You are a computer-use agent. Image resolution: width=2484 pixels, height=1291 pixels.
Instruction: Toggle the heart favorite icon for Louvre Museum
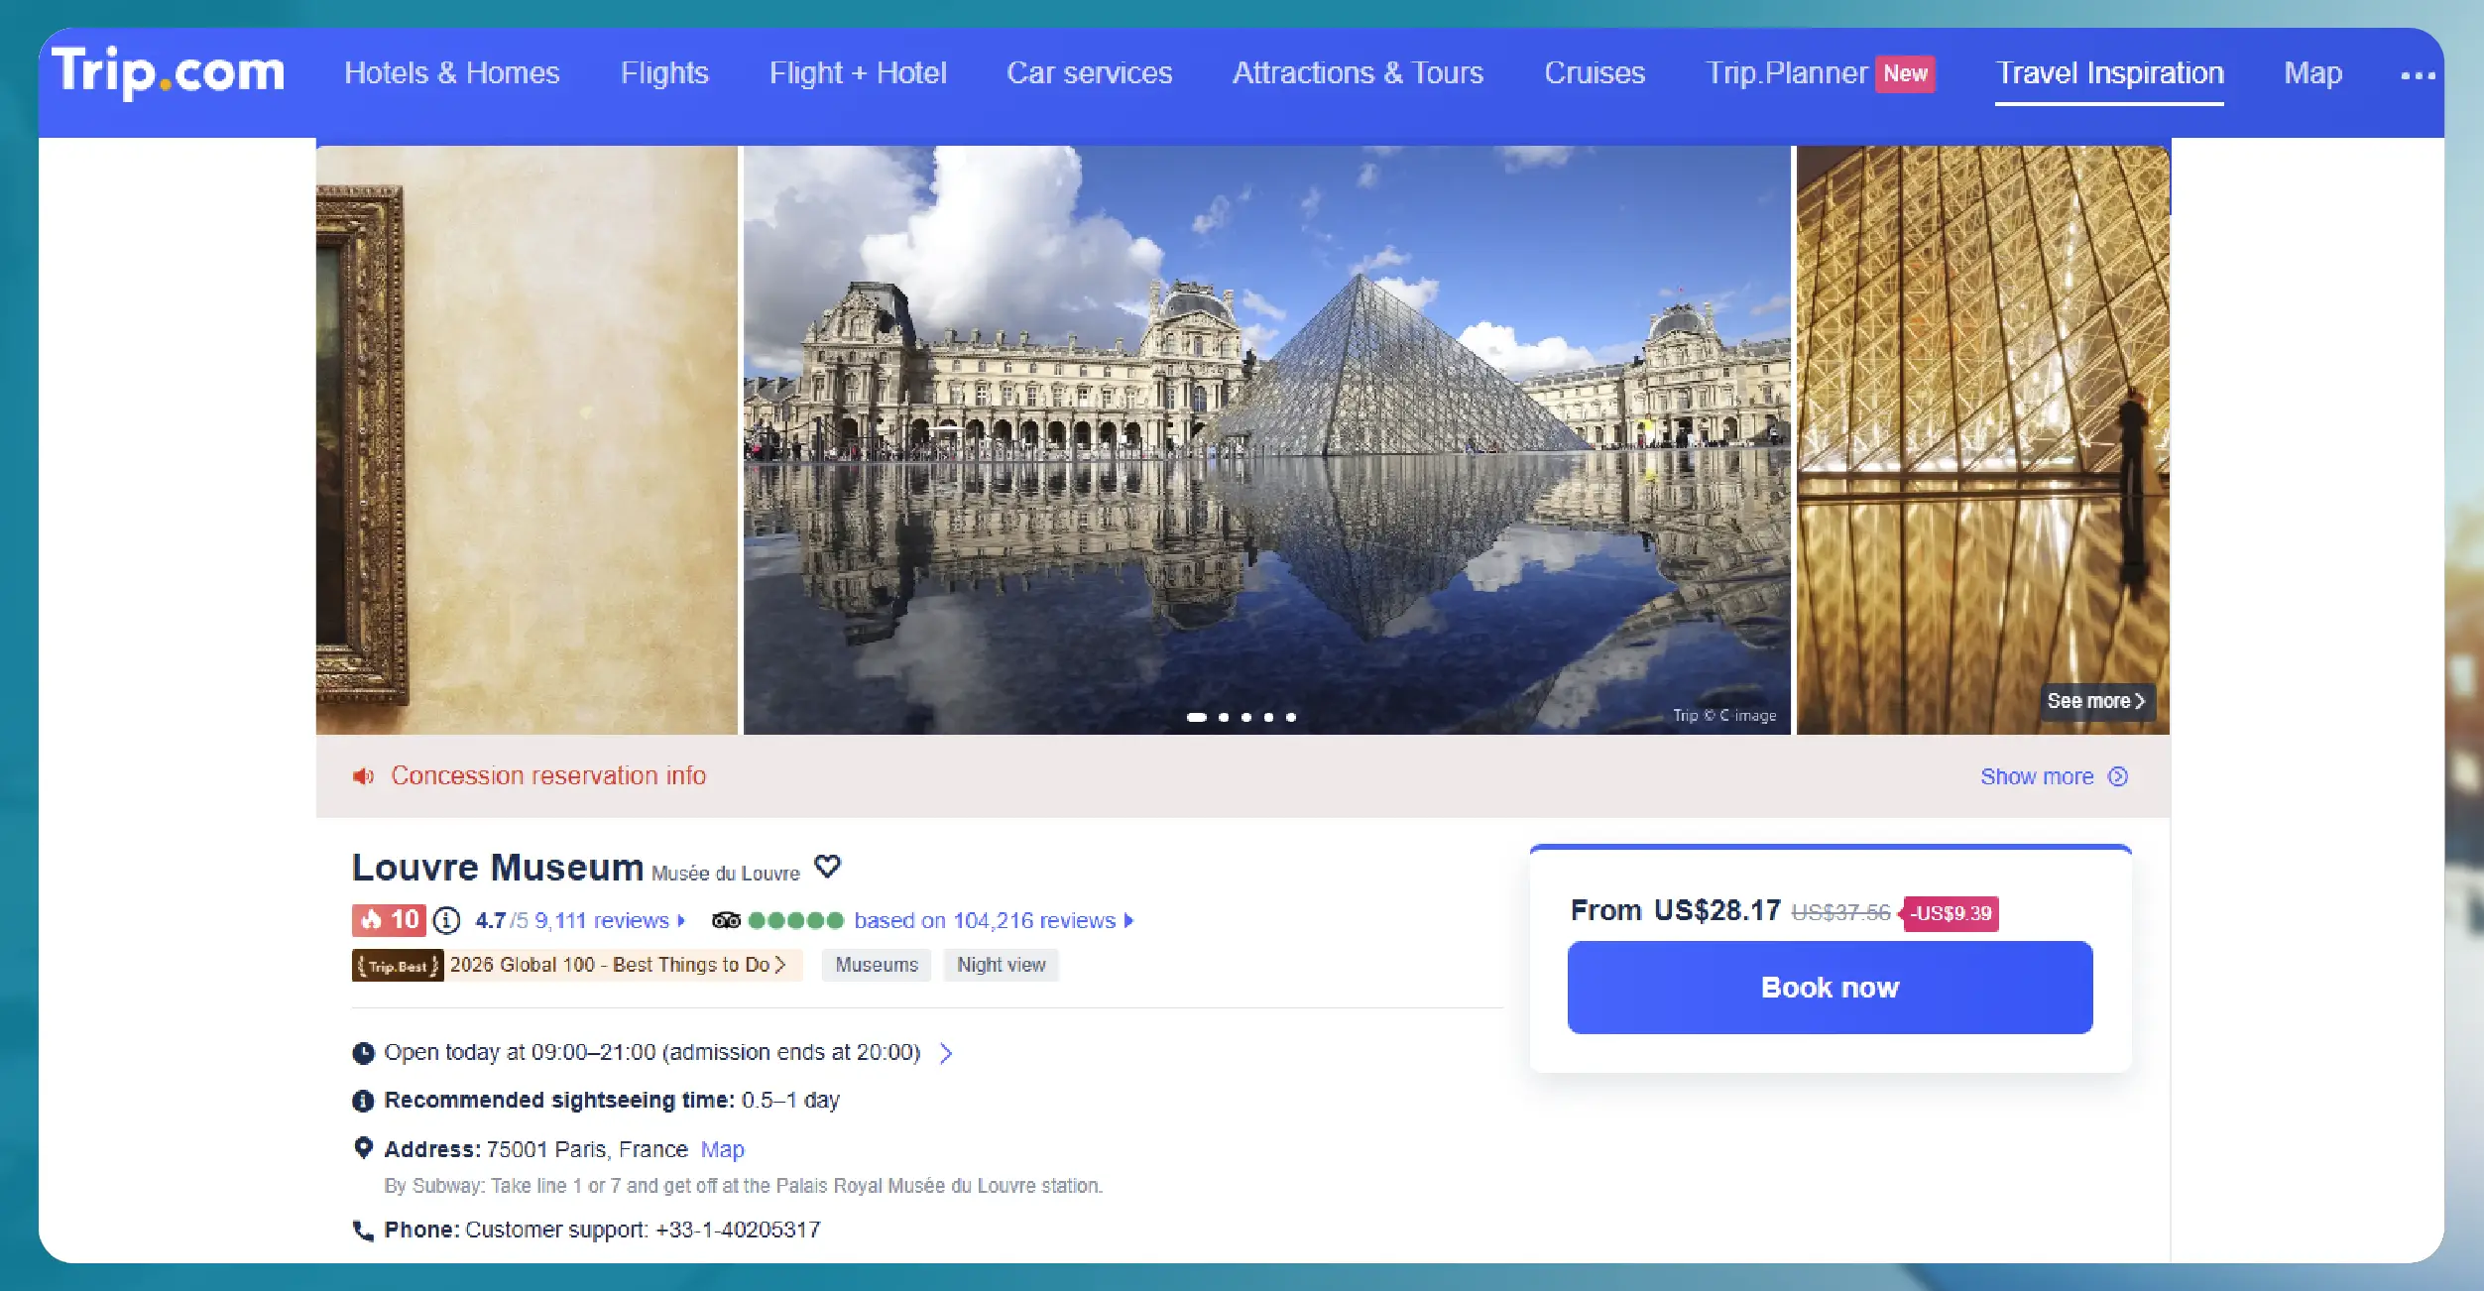[x=828, y=867]
